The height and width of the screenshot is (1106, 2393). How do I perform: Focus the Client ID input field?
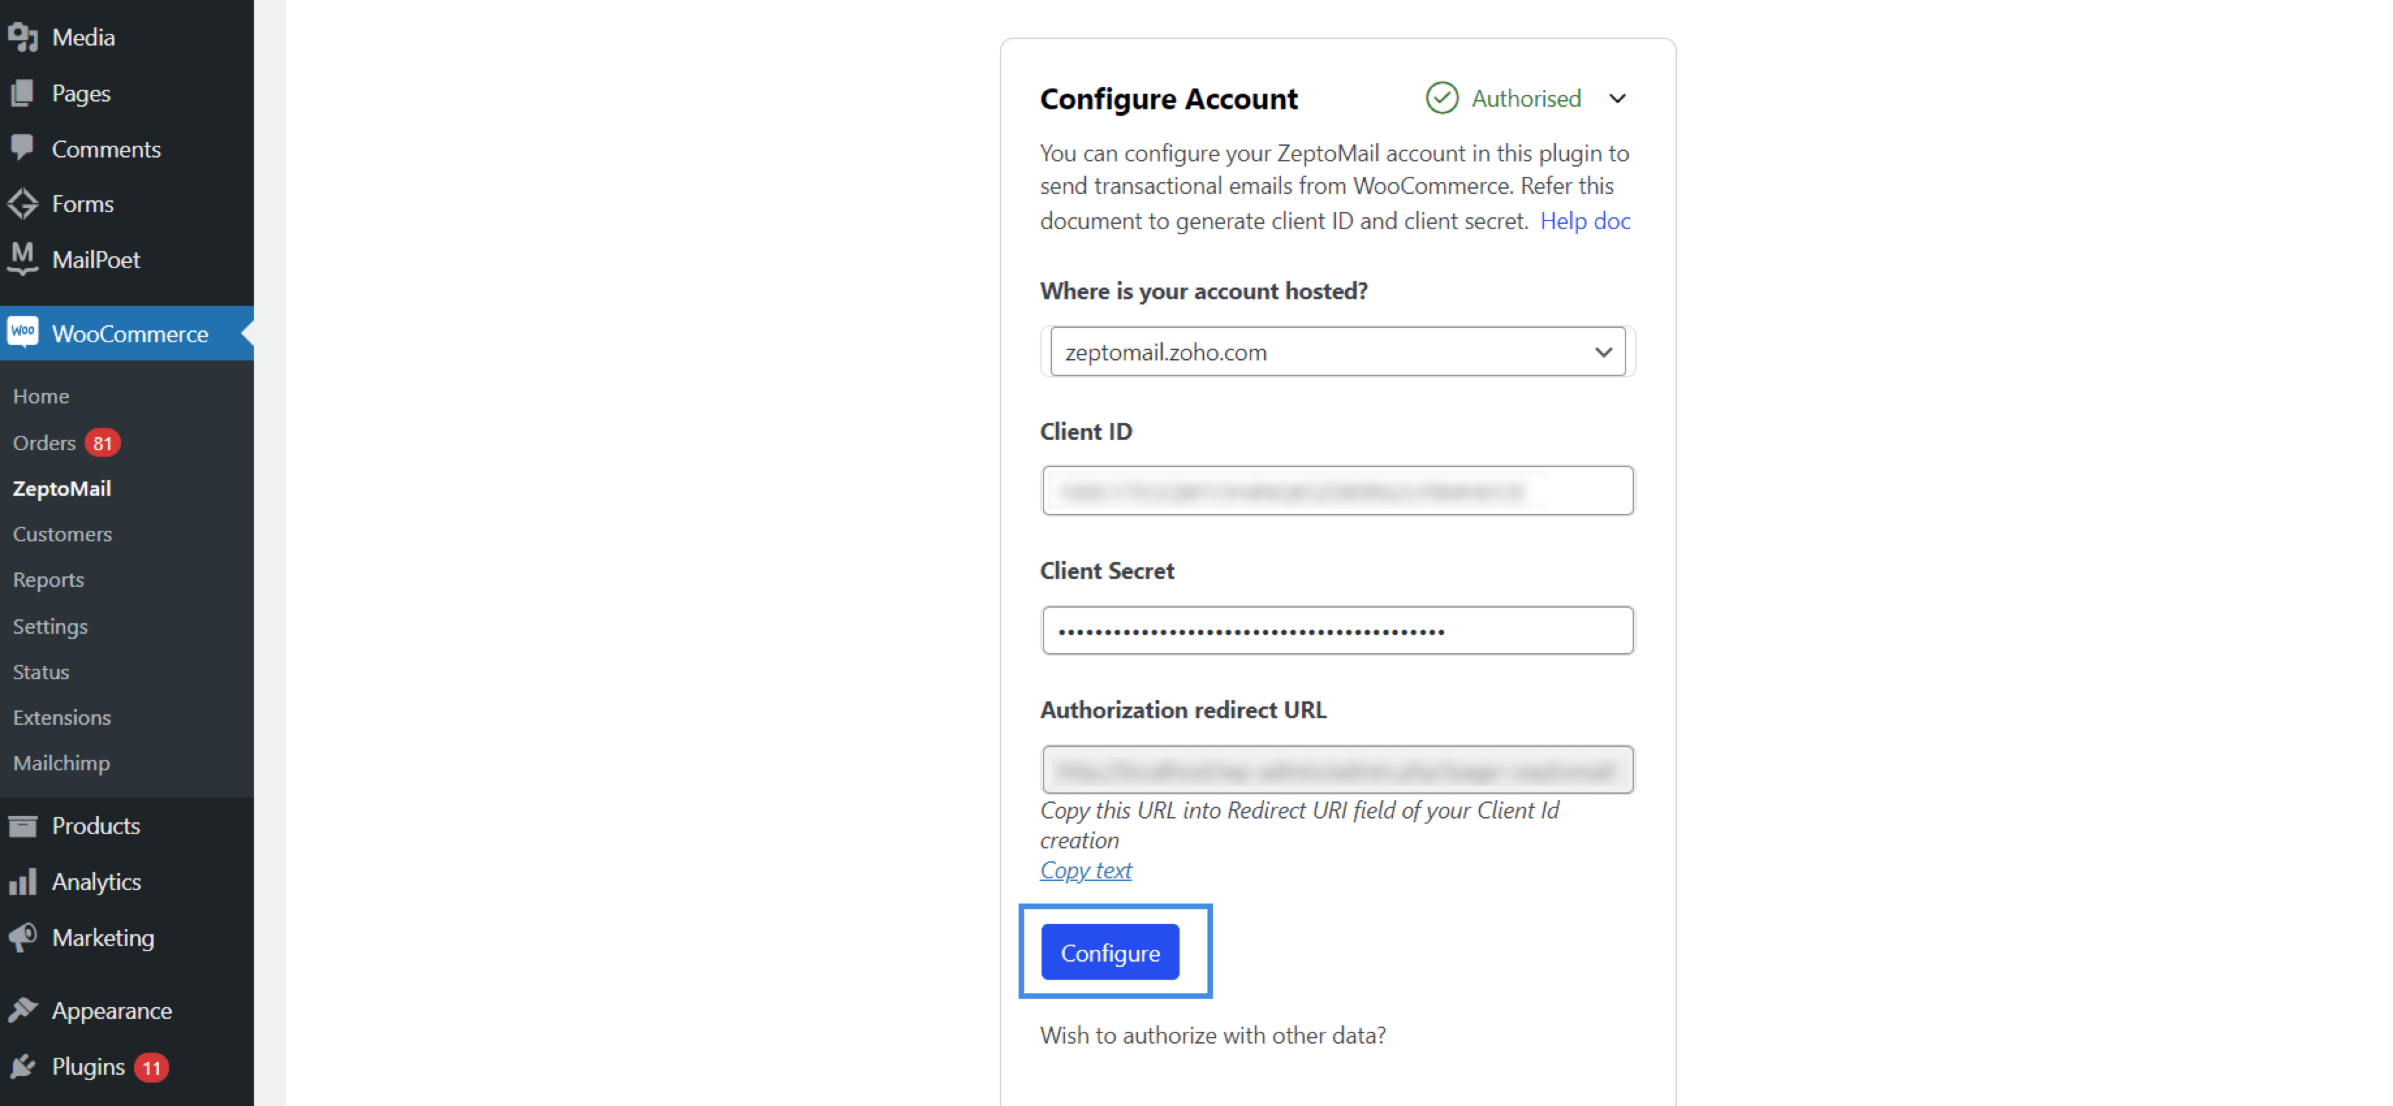(x=1338, y=491)
